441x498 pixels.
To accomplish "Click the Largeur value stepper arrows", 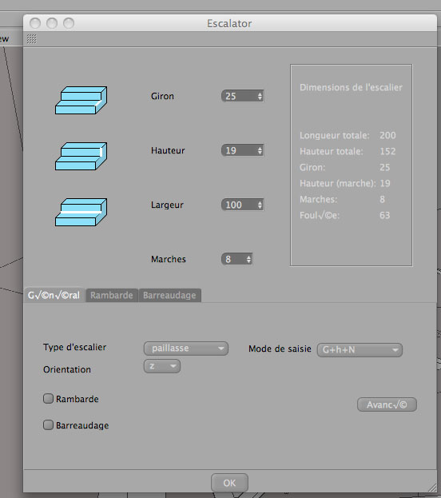I will [x=260, y=205].
